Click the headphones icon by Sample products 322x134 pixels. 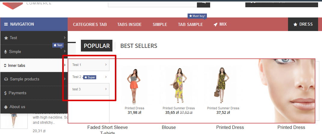click(6, 79)
